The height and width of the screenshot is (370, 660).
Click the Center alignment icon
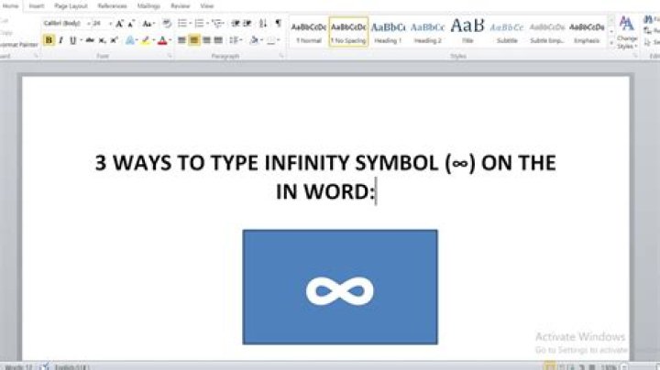(x=193, y=40)
